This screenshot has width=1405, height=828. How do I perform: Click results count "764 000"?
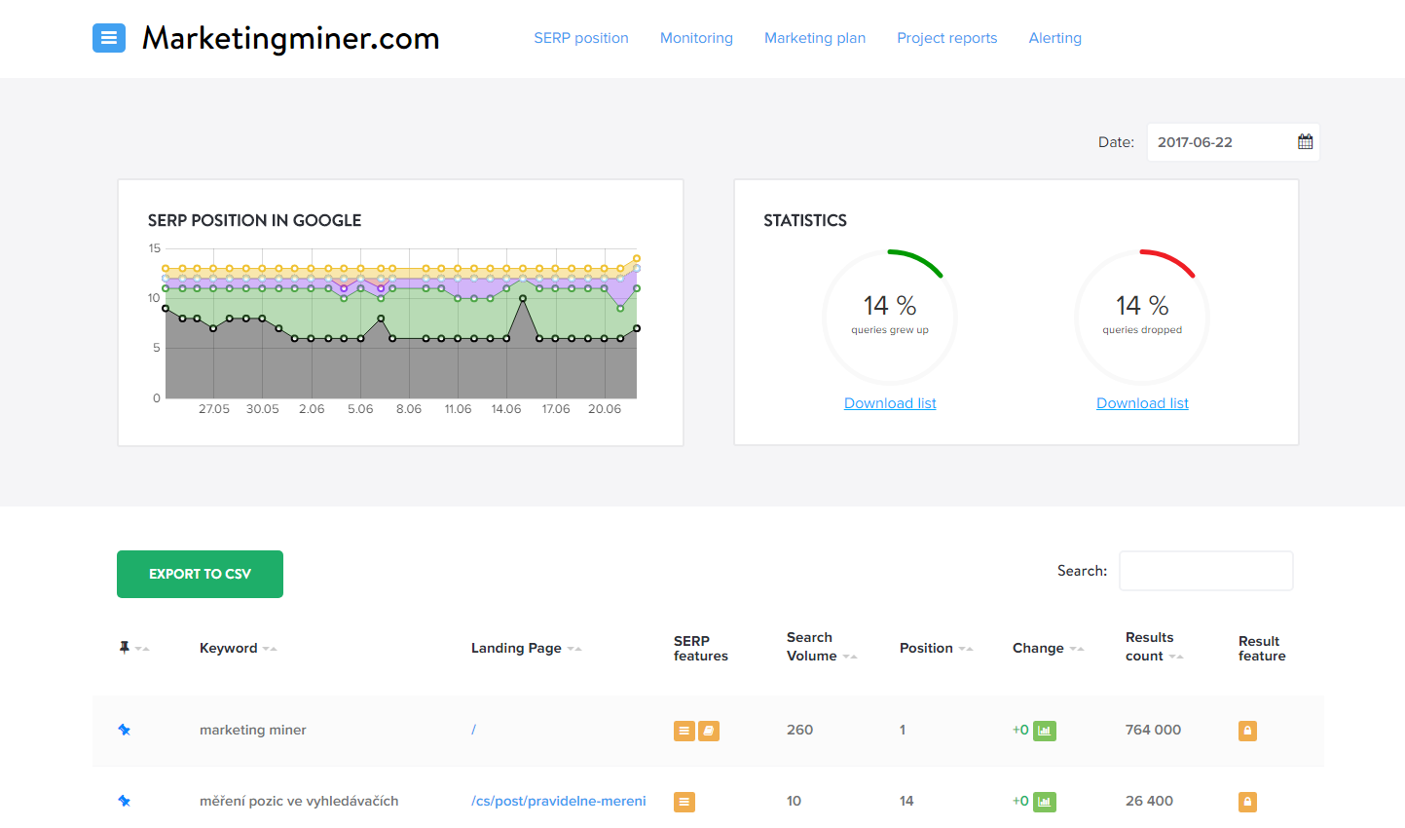[x=1153, y=730]
